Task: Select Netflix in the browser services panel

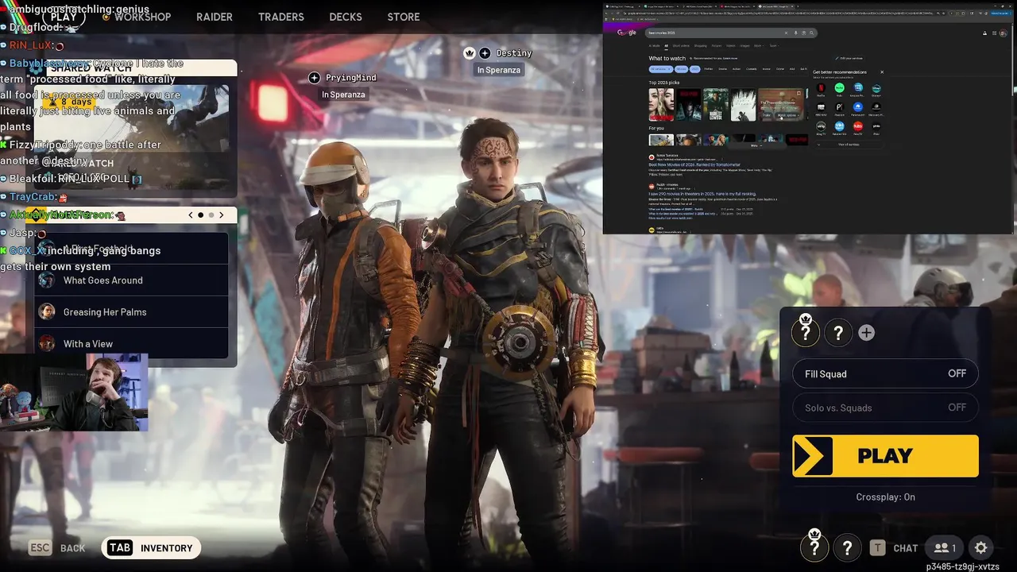Action: (821, 88)
